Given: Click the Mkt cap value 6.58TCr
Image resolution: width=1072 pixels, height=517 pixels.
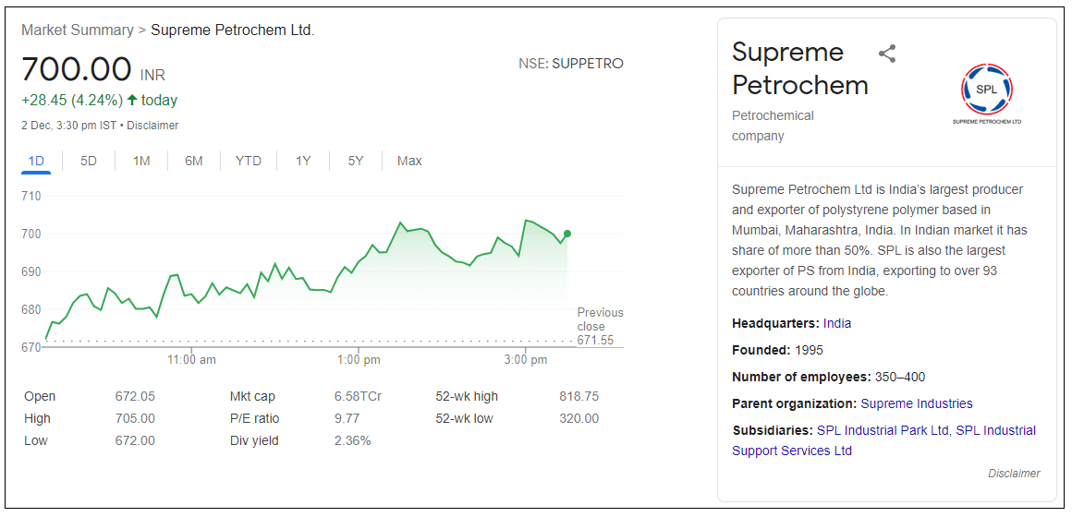Looking at the screenshot, I should (x=358, y=396).
